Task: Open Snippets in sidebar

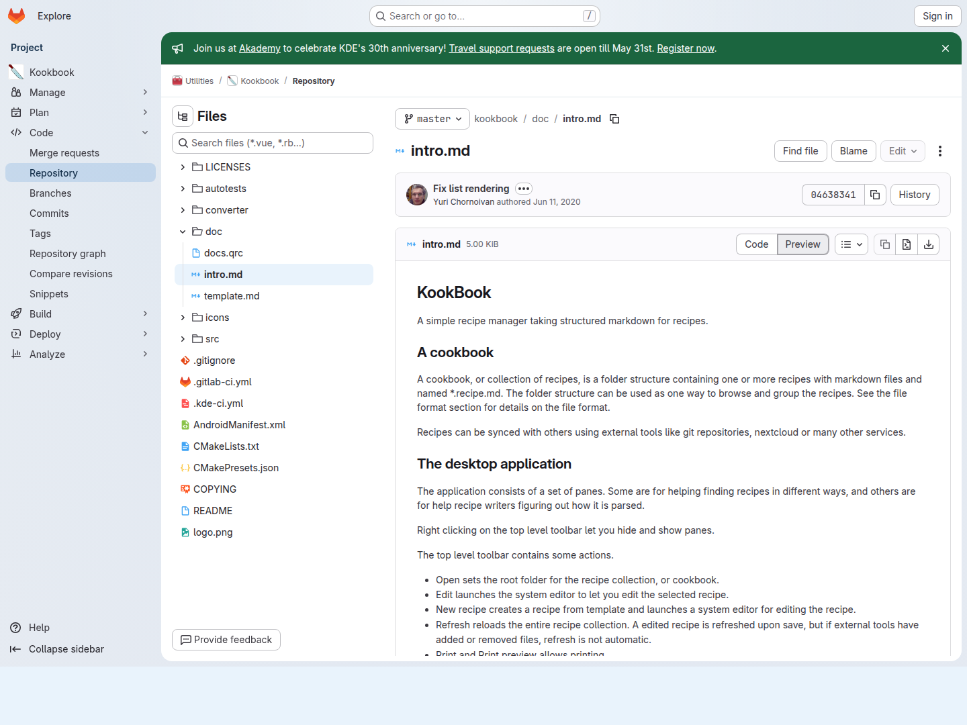Action: click(81, 294)
